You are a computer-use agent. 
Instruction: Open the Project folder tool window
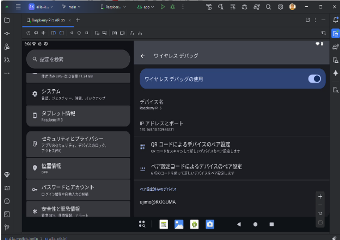7,20
